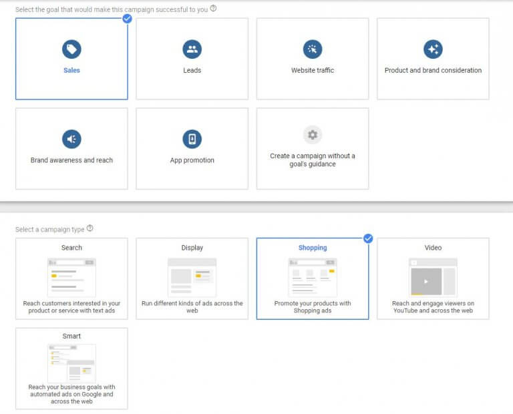Choose the Smart campaign type illustration
This screenshot has height=414, width=513.
pos(71,363)
